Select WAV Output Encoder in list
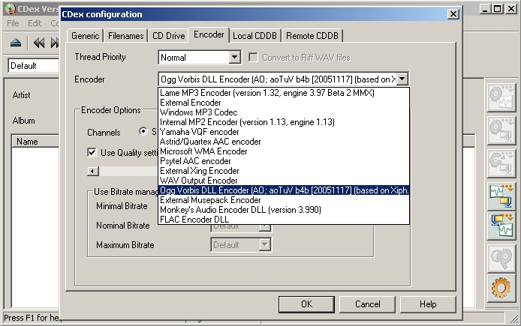The height and width of the screenshot is (326, 521). [284, 181]
